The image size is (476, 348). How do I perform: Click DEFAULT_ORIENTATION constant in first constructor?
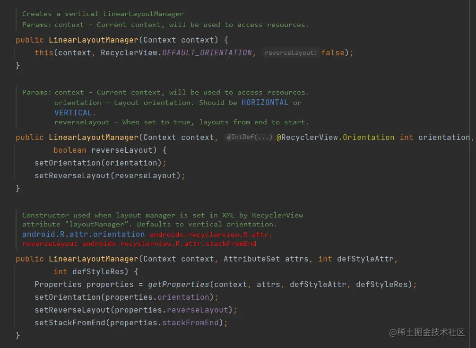pos(207,52)
